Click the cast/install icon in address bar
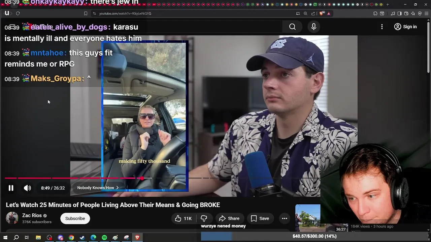431x242 pixels. pos(298,13)
